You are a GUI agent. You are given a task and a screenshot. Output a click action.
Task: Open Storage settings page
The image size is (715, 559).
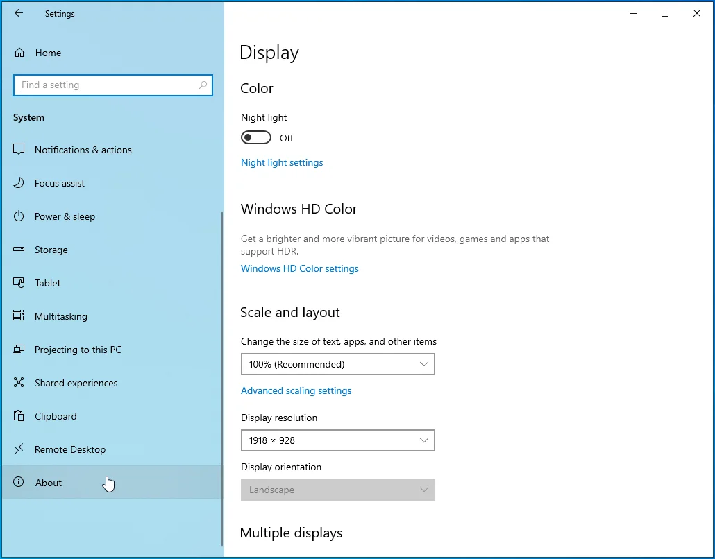pos(112,250)
